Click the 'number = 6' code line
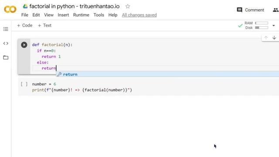The image size is (279, 157). coord(44,84)
